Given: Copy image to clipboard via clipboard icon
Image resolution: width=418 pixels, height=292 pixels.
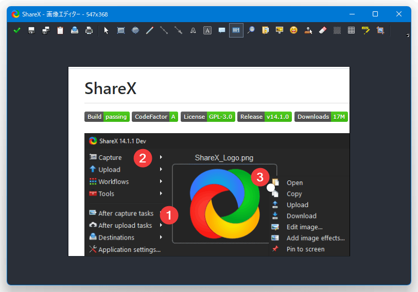Looking at the screenshot, I should tap(60, 30).
